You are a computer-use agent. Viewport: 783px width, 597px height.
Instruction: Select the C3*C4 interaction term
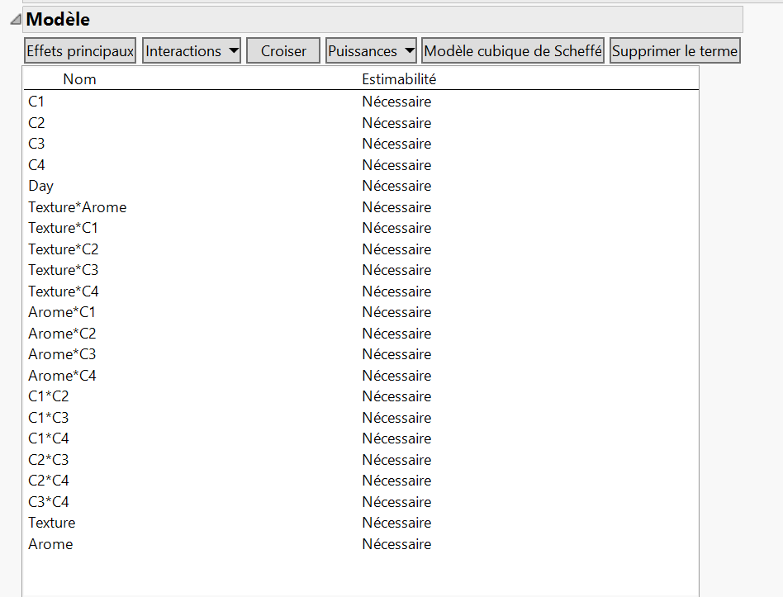pos(50,501)
